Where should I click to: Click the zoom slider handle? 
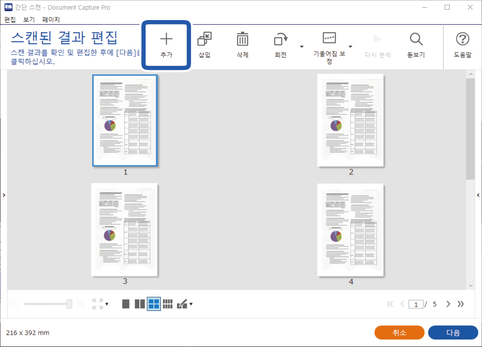pyautogui.click(x=69, y=304)
